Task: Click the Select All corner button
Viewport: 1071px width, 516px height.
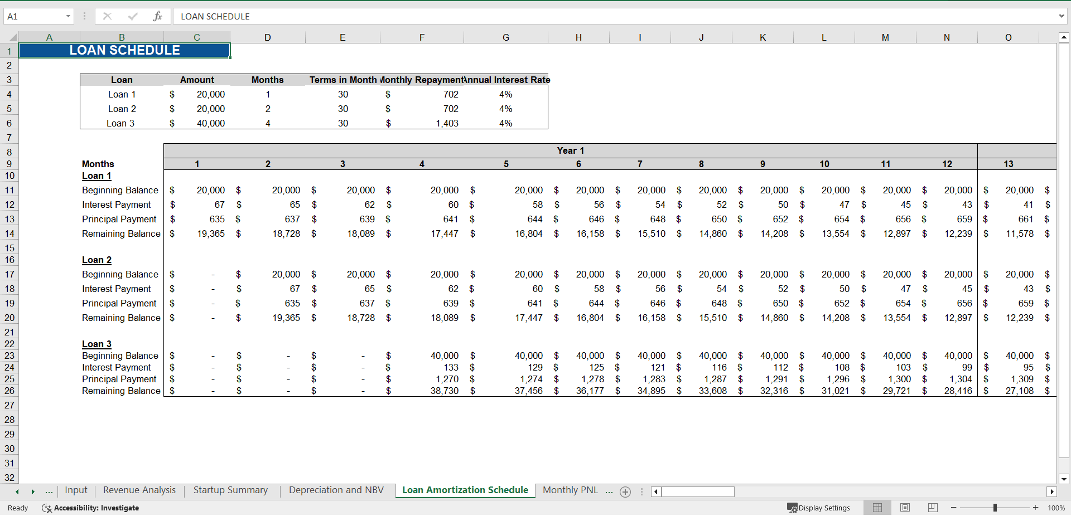Action: coord(12,37)
